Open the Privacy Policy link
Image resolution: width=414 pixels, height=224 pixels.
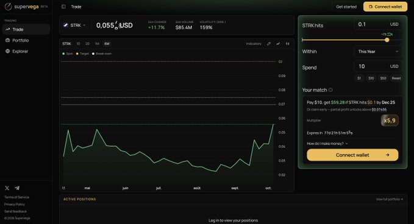(x=14, y=205)
